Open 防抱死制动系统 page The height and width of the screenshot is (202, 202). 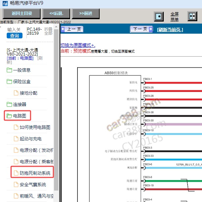click(35, 173)
